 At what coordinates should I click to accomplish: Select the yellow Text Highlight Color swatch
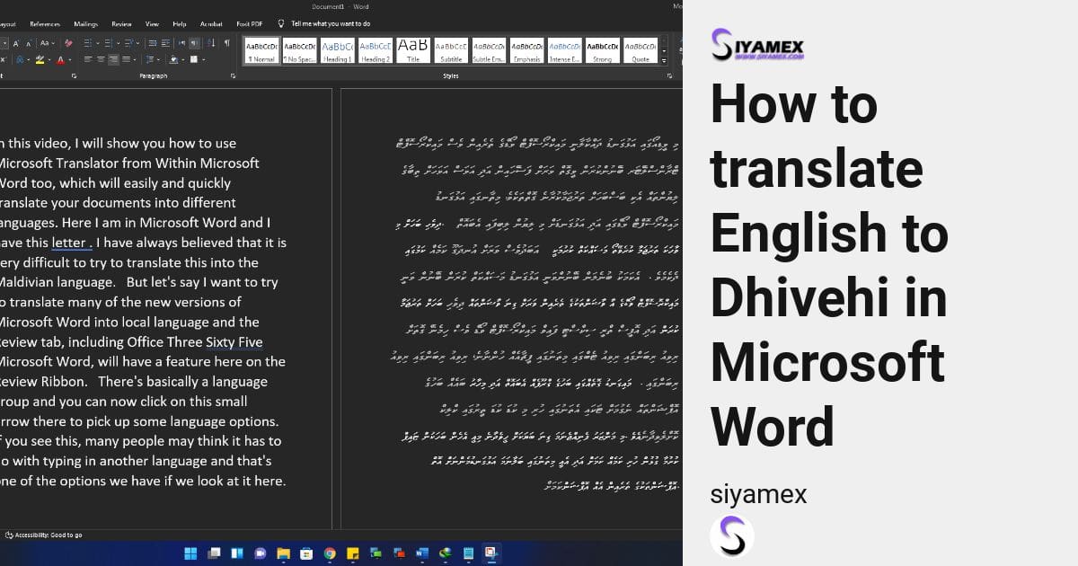(40, 59)
